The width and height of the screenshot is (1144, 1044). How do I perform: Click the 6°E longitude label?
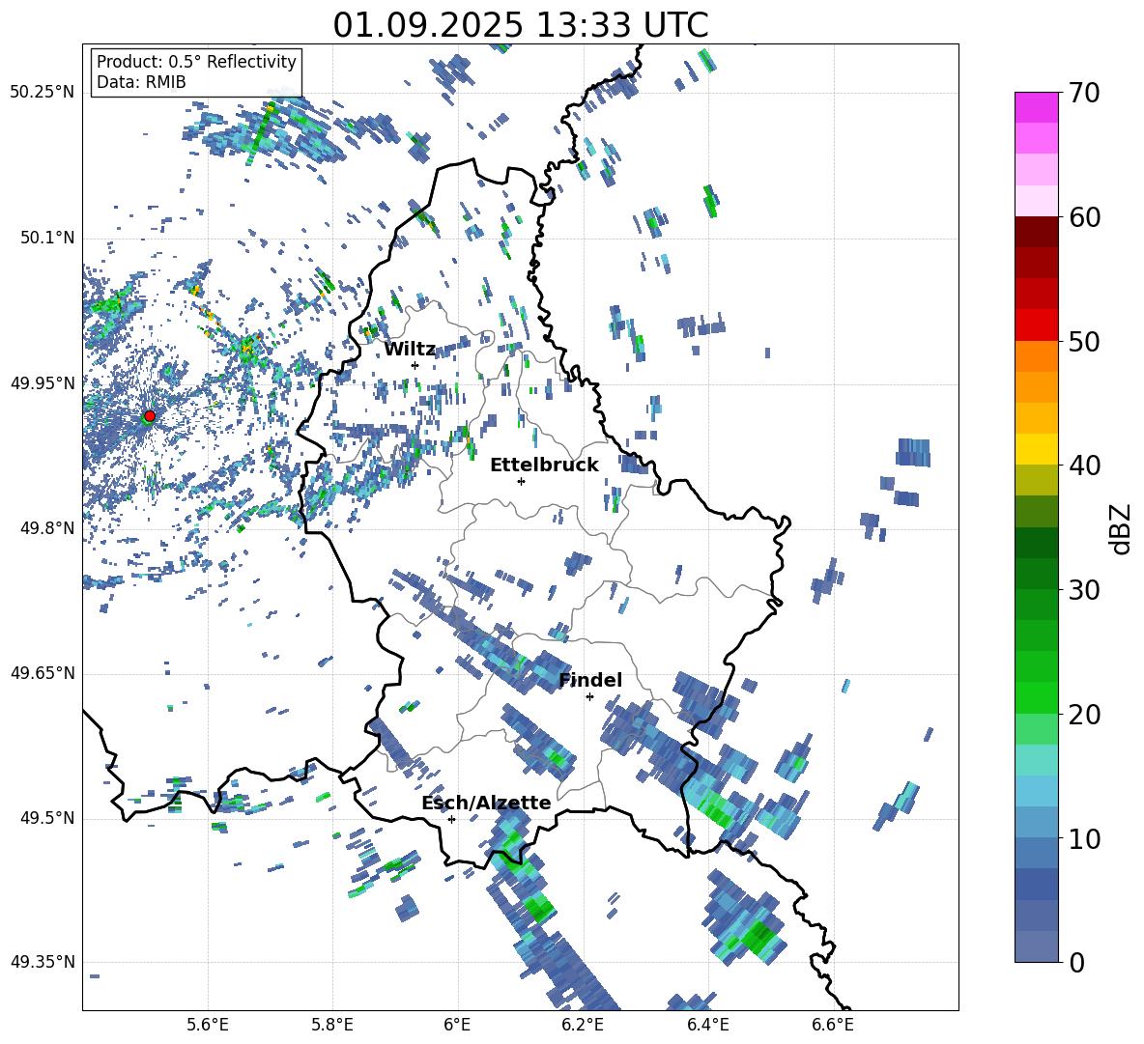tap(457, 1025)
